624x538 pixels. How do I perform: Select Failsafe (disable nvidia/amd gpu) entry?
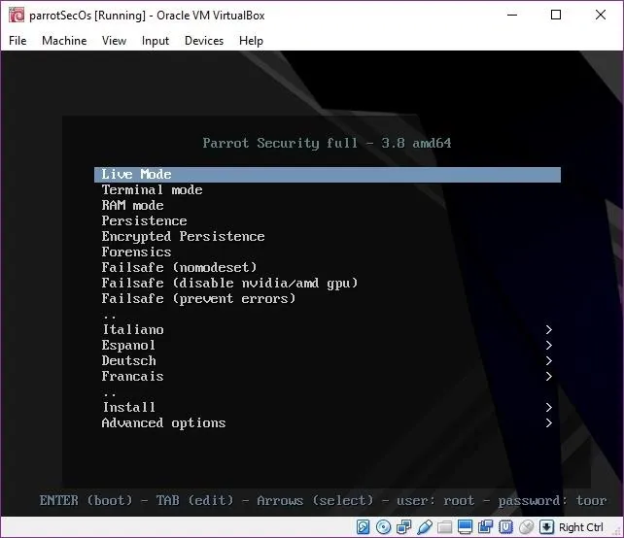coord(328,284)
